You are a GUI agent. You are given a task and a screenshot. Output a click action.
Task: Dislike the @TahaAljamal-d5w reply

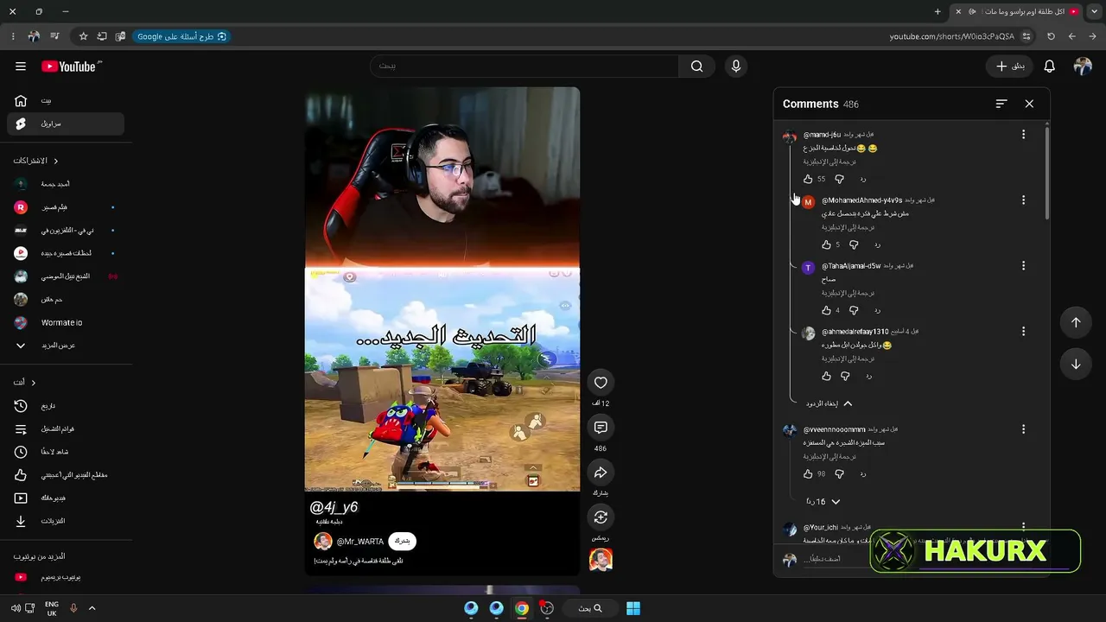854,311
